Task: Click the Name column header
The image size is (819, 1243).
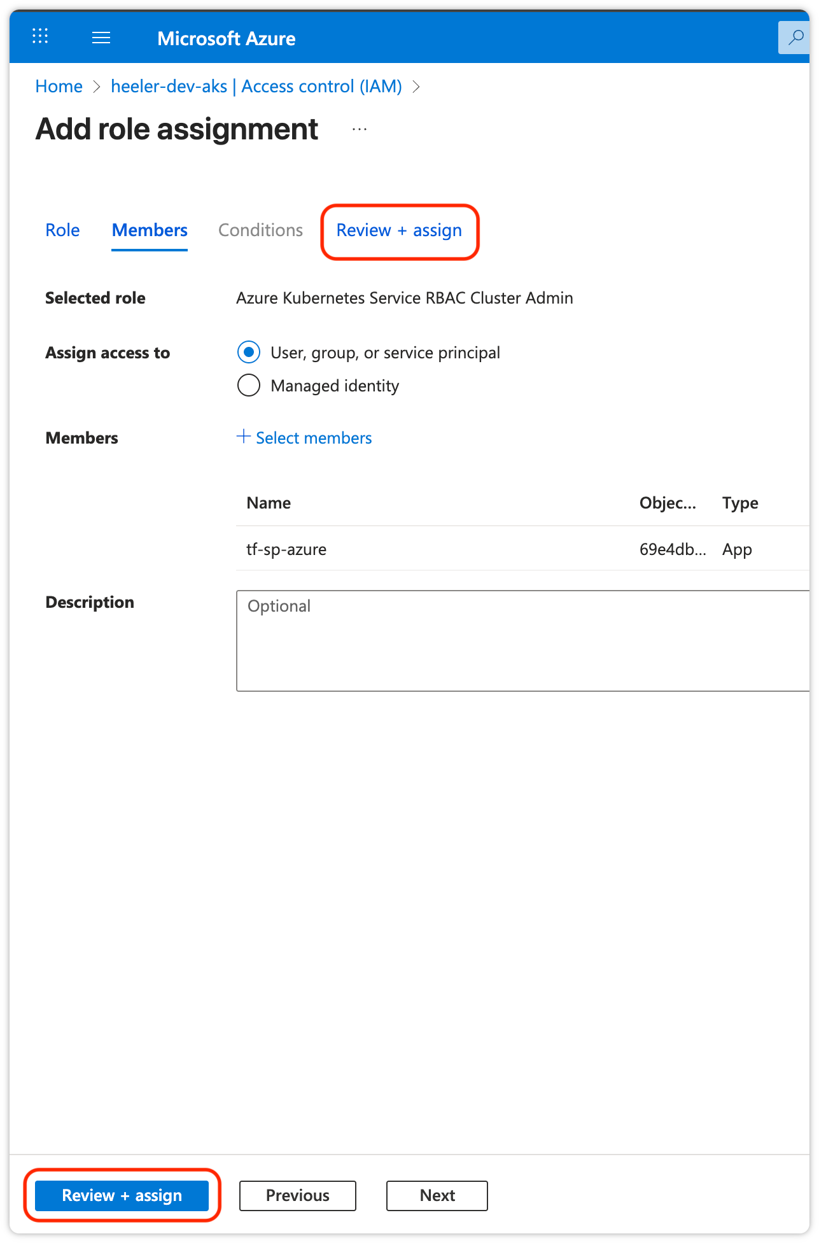Action: pos(269,503)
